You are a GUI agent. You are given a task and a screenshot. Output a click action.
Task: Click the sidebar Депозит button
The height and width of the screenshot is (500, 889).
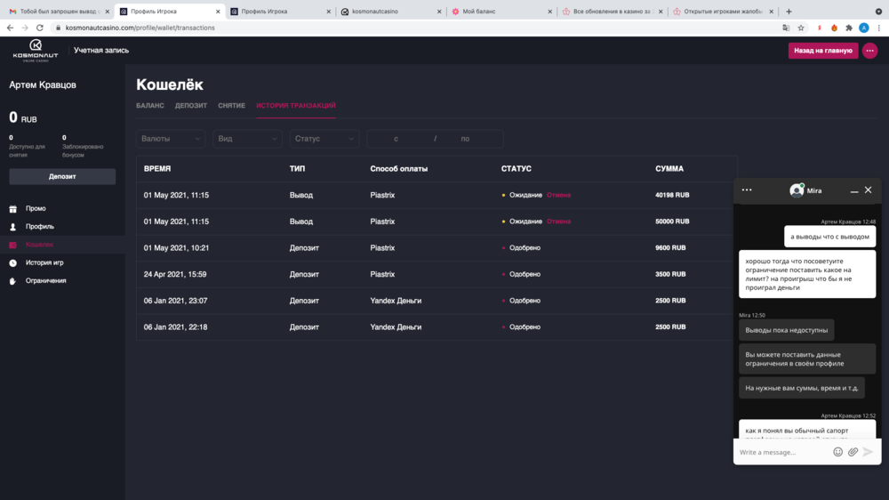(62, 176)
